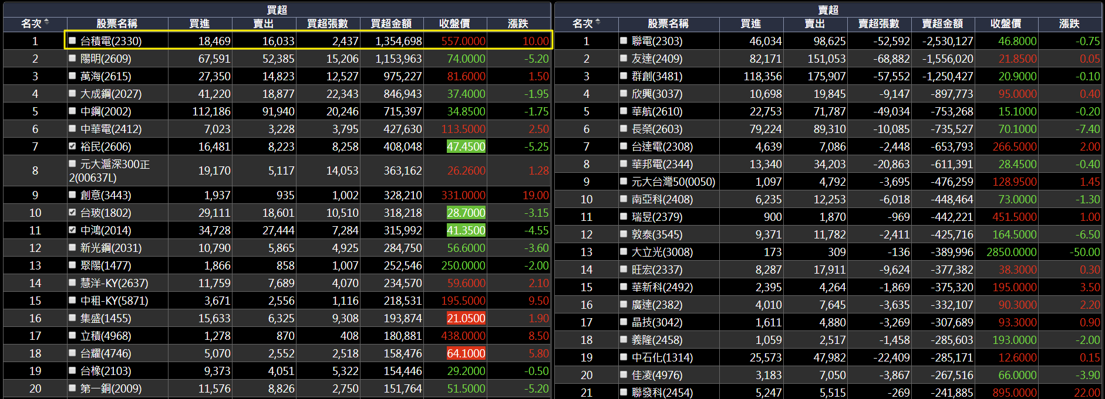This screenshot has height=399, width=1105.
Task: Click right table 漲跌 column header
Action: click(1069, 23)
